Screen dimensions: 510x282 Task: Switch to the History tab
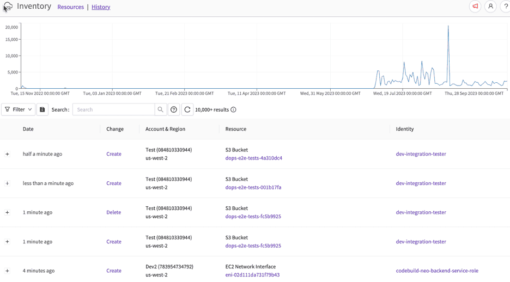[101, 7]
